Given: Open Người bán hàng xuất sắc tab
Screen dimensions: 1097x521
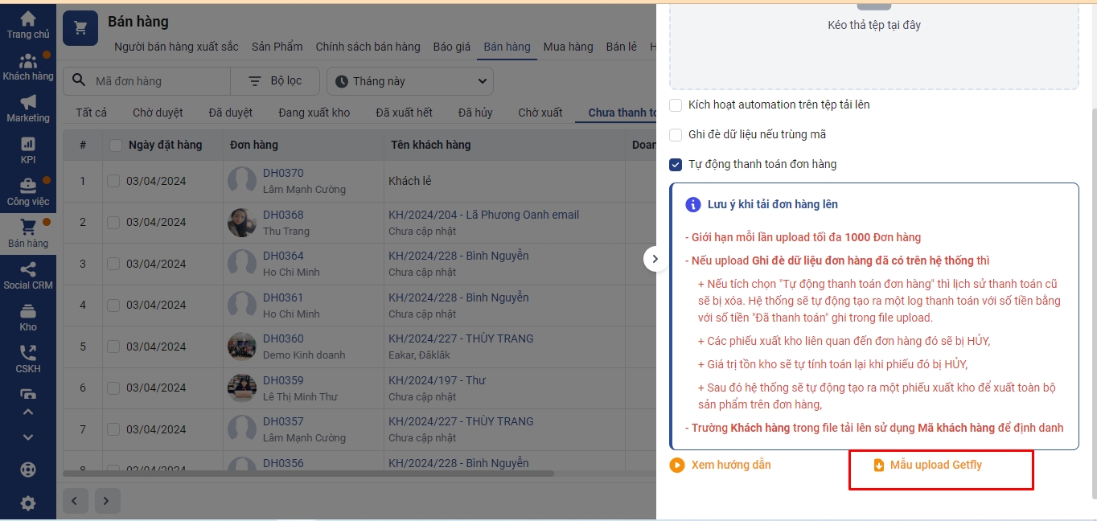Looking at the screenshot, I should tap(176, 47).
